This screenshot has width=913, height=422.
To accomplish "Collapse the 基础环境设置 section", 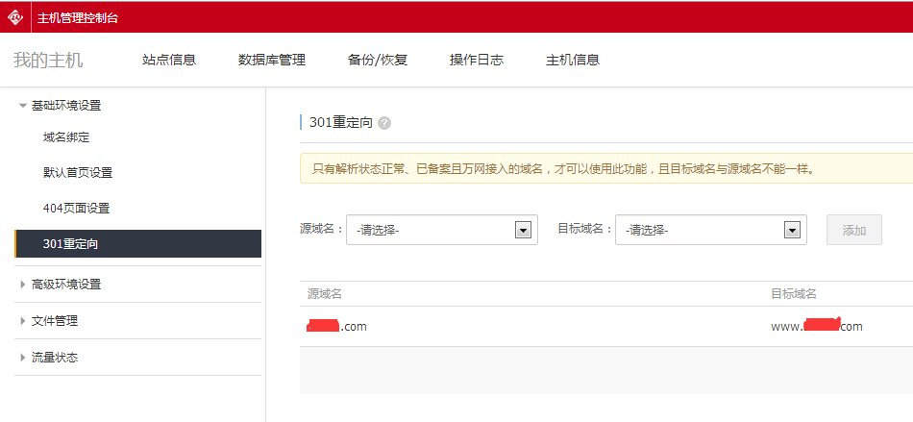I will pyautogui.click(x=65, y=106).
